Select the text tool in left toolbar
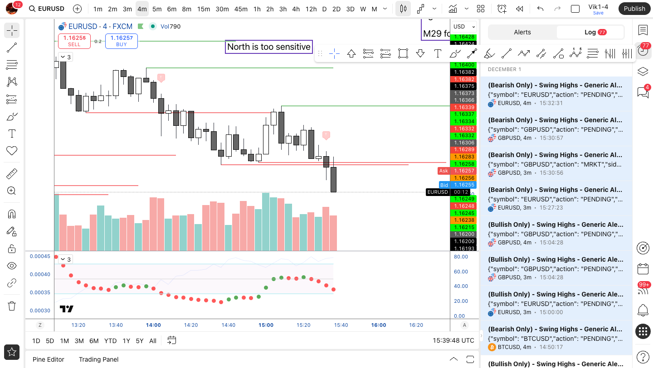Image resolution: width=653 pixels, height=368 pixels. tap(12, 134)
